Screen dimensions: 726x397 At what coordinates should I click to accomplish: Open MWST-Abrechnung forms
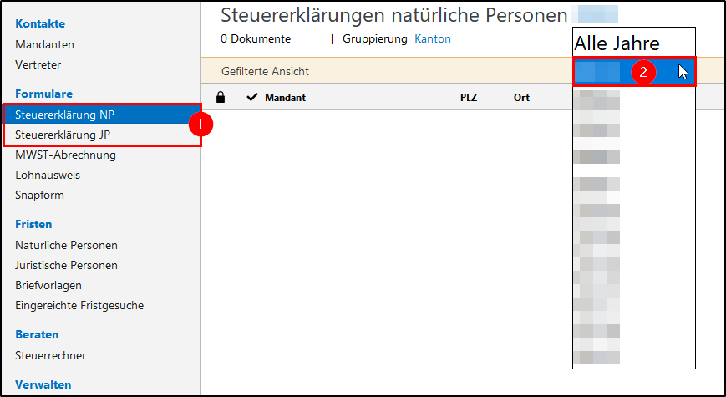(x=65, y=155)
